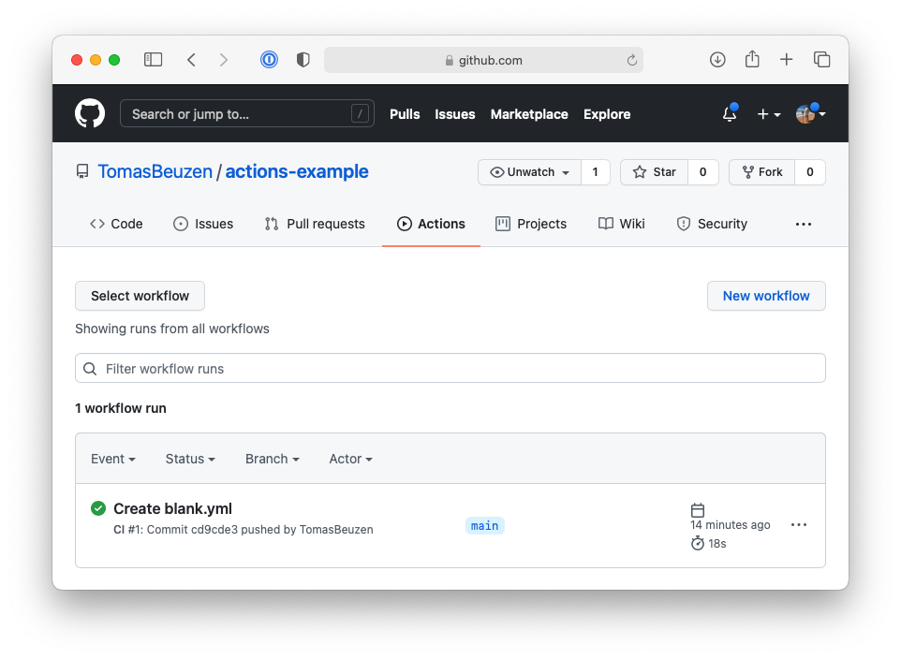901x659 pixels.
Task: Click the stopwatch icon beside 18s
Action: tap(698, 543)
